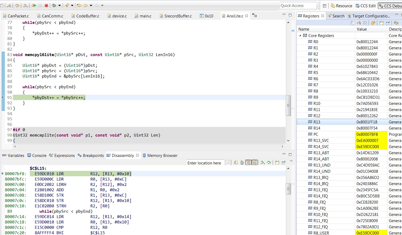The height and width of the screenshot is (235, 402).
Task: Close the AnsiLite.c editor tab
Action: pyautogui.click(x=246, y=16)
